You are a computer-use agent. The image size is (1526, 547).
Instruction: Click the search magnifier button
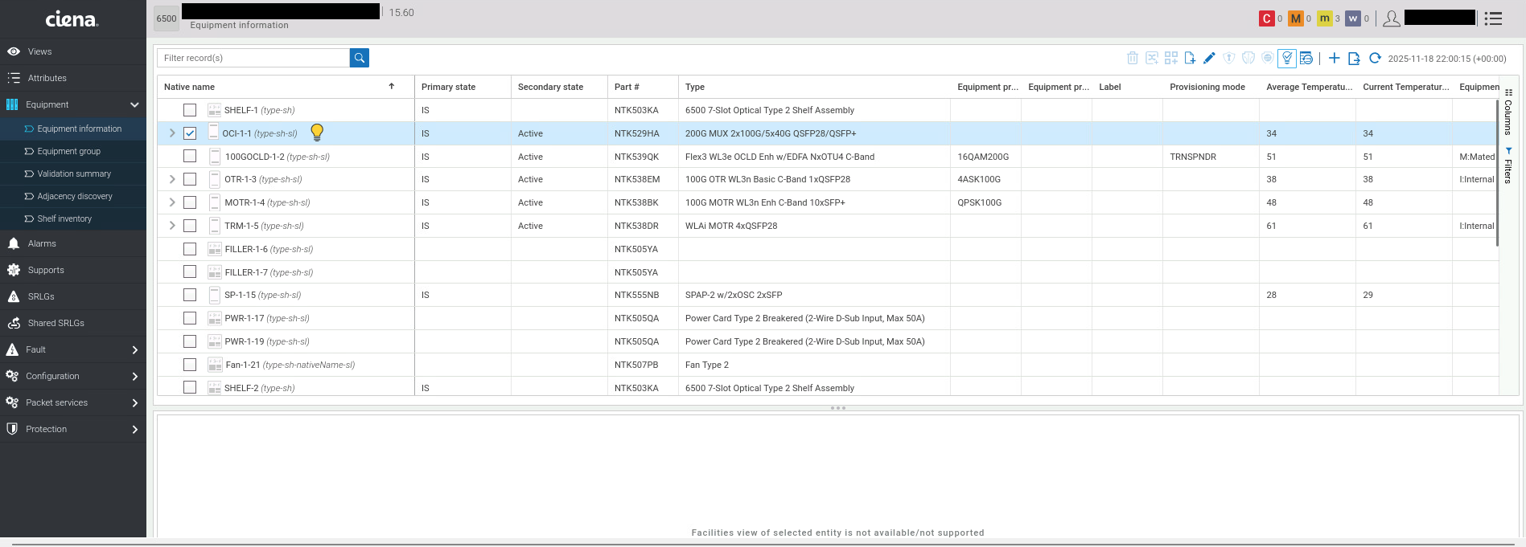point(360,58)
